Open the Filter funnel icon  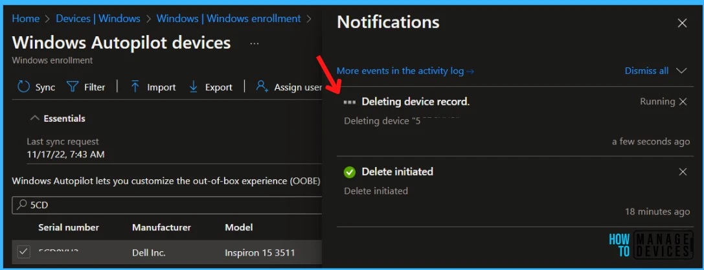click(x=73, y=87)
